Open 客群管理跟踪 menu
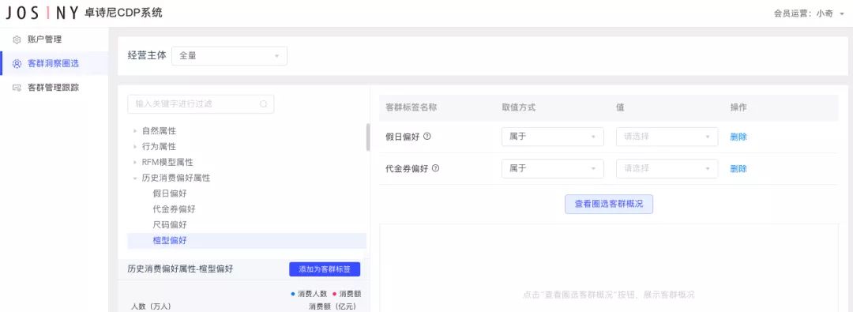 tap(54, 88)
